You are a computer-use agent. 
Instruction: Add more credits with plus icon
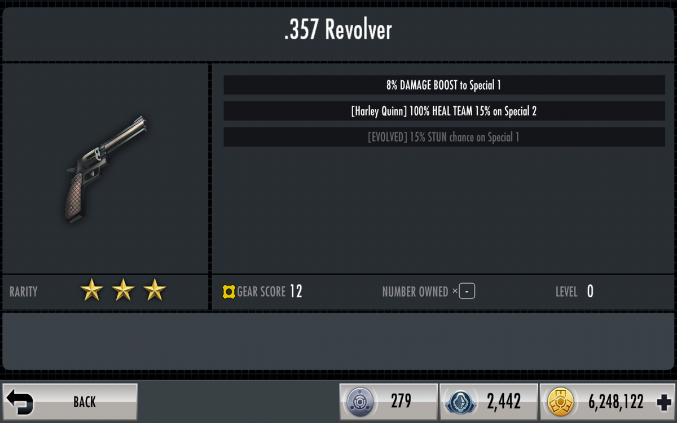click(664, 402)
